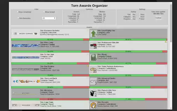
Task: Click the Title: Level Eighty Five text
Action: click(106, 31)
